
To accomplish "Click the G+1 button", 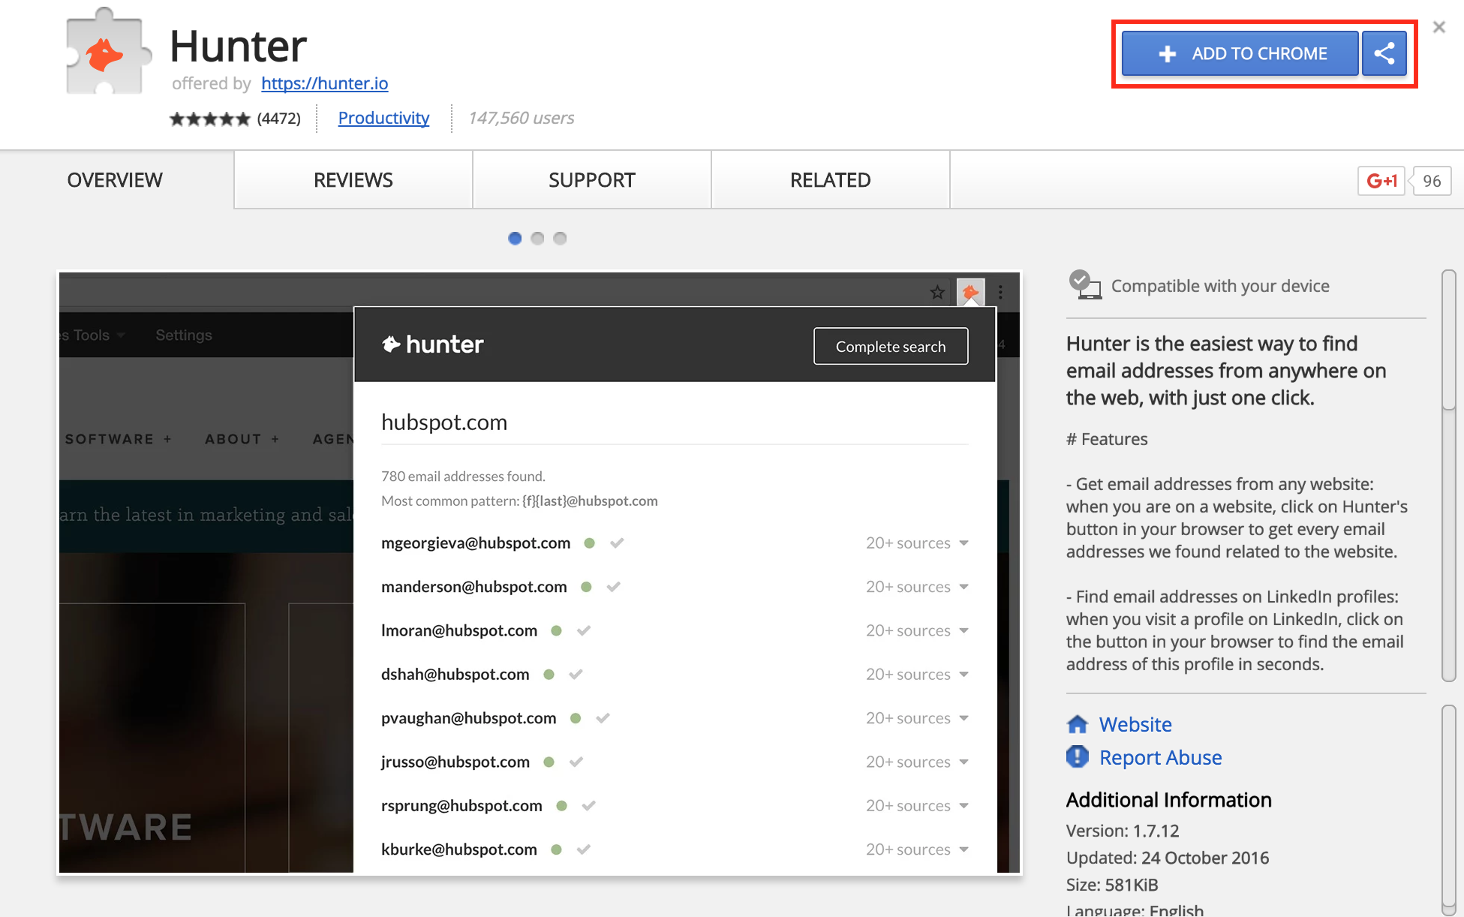I will pos(1381,181).
